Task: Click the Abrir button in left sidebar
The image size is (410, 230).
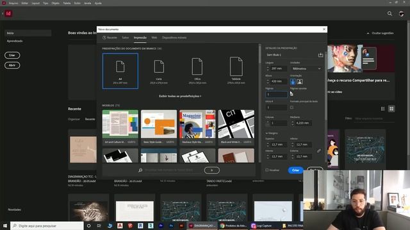Action: pyautogui.click(x=12, y=65)
